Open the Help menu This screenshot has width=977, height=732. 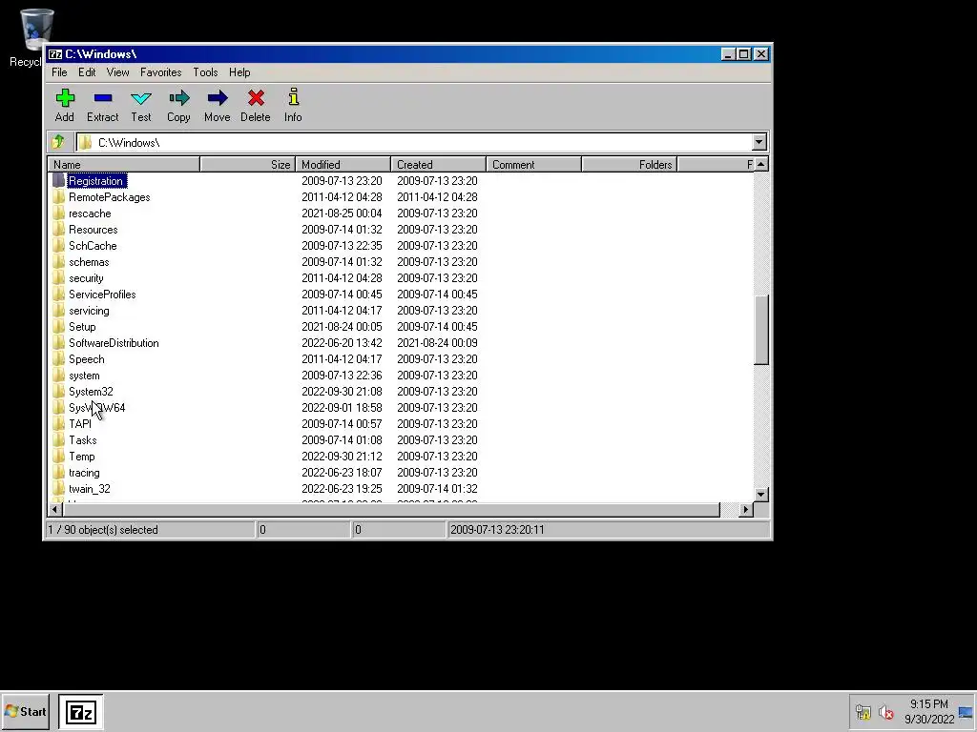point(239,72)
